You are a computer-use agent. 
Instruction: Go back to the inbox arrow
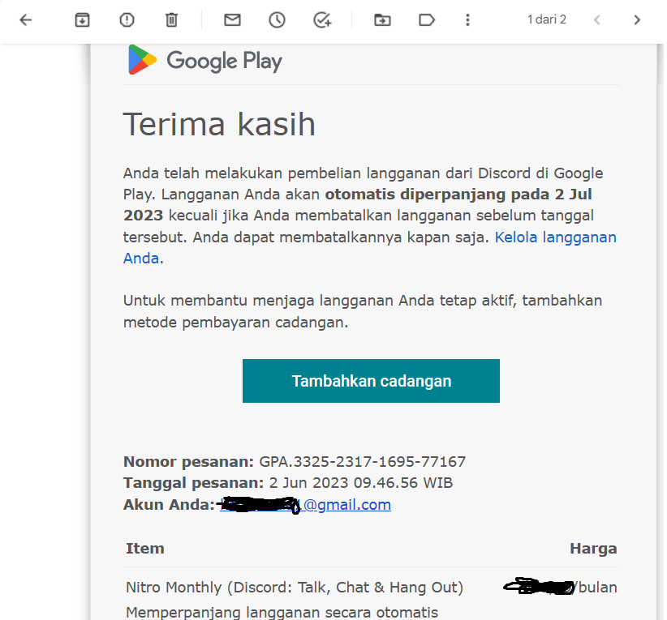(x=26, y=20)
